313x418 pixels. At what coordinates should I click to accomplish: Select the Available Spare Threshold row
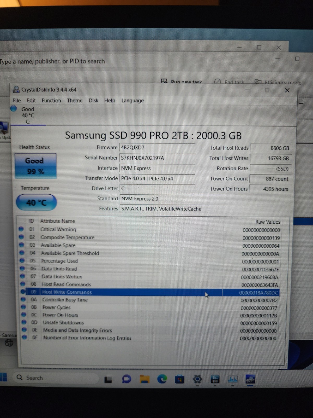150,253
